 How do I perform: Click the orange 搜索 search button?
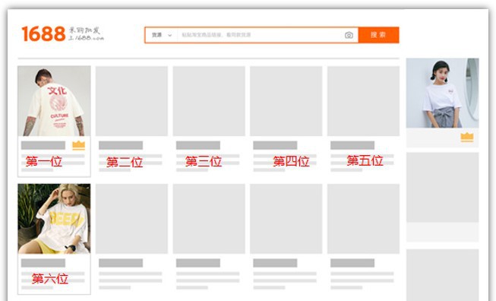tap(378, 35)
